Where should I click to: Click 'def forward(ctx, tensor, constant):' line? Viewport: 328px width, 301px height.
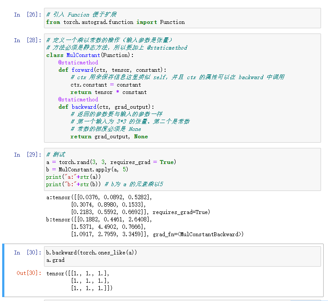click(x=112, y=70)
